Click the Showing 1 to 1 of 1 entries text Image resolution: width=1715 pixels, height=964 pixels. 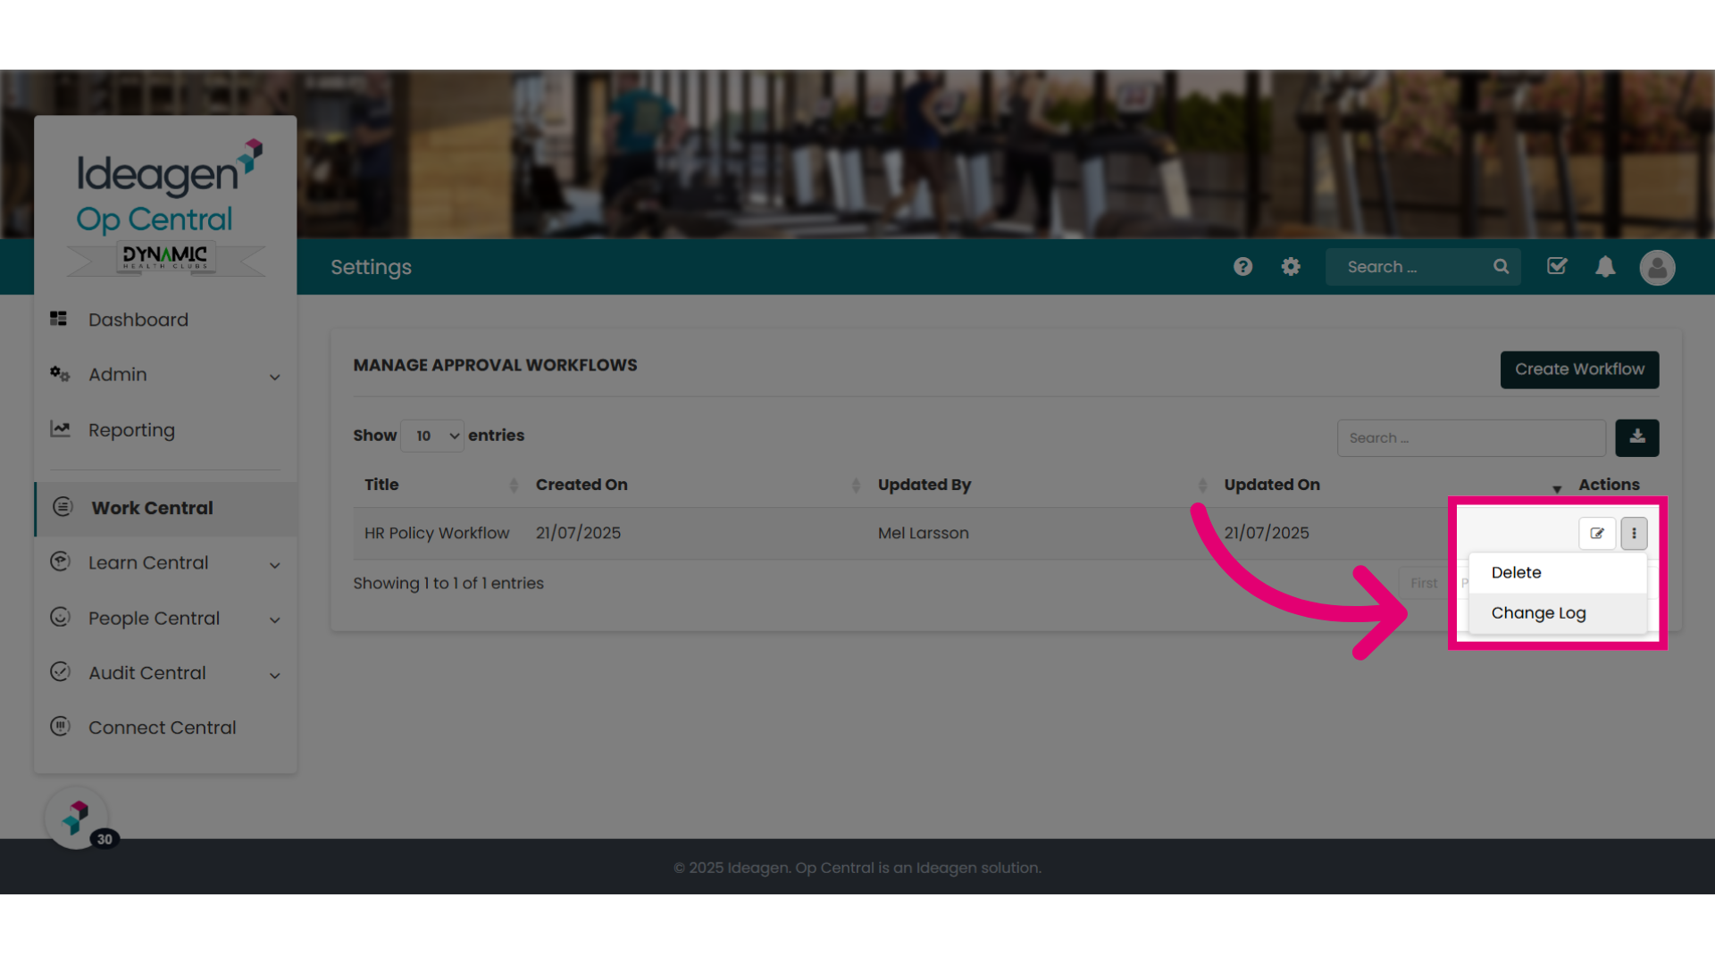(x=448, y=583)
